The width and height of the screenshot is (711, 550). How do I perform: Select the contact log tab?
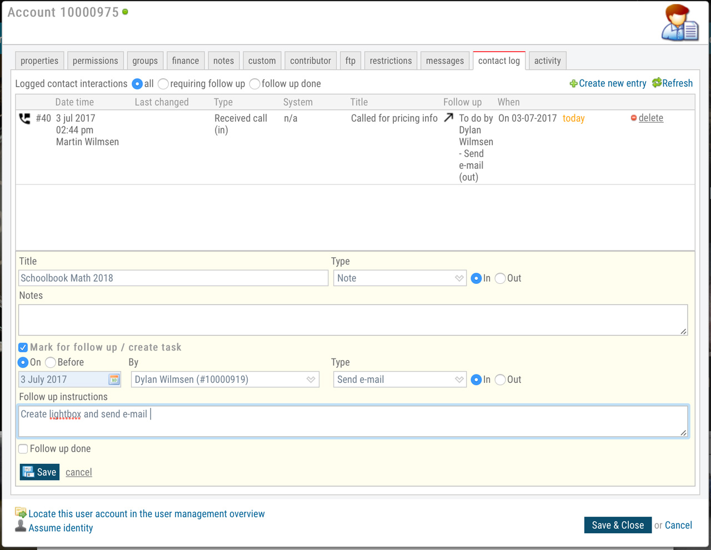tap(499, 61)
